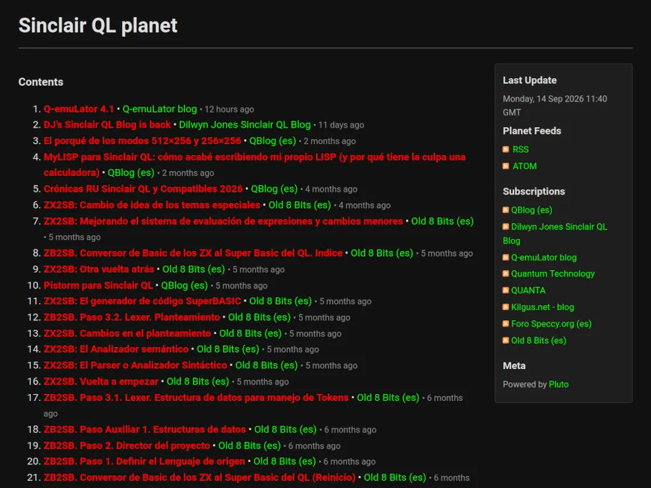The image size is (651, 488).
Task: Visit the Quantum Technology subscription
Action: (553, 274)
